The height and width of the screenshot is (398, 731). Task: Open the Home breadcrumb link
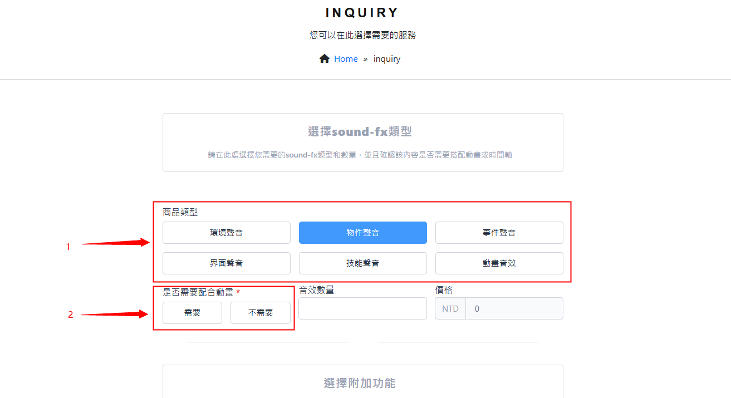(x=346, y=59)
